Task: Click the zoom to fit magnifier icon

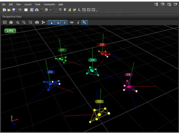Action: pos(31,22)
